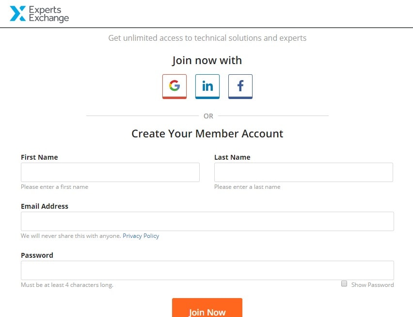Image resolution: width=413 pixels, height=317 pixels.
Task: Open the Privacy Policy link
Action: point(141,236)
